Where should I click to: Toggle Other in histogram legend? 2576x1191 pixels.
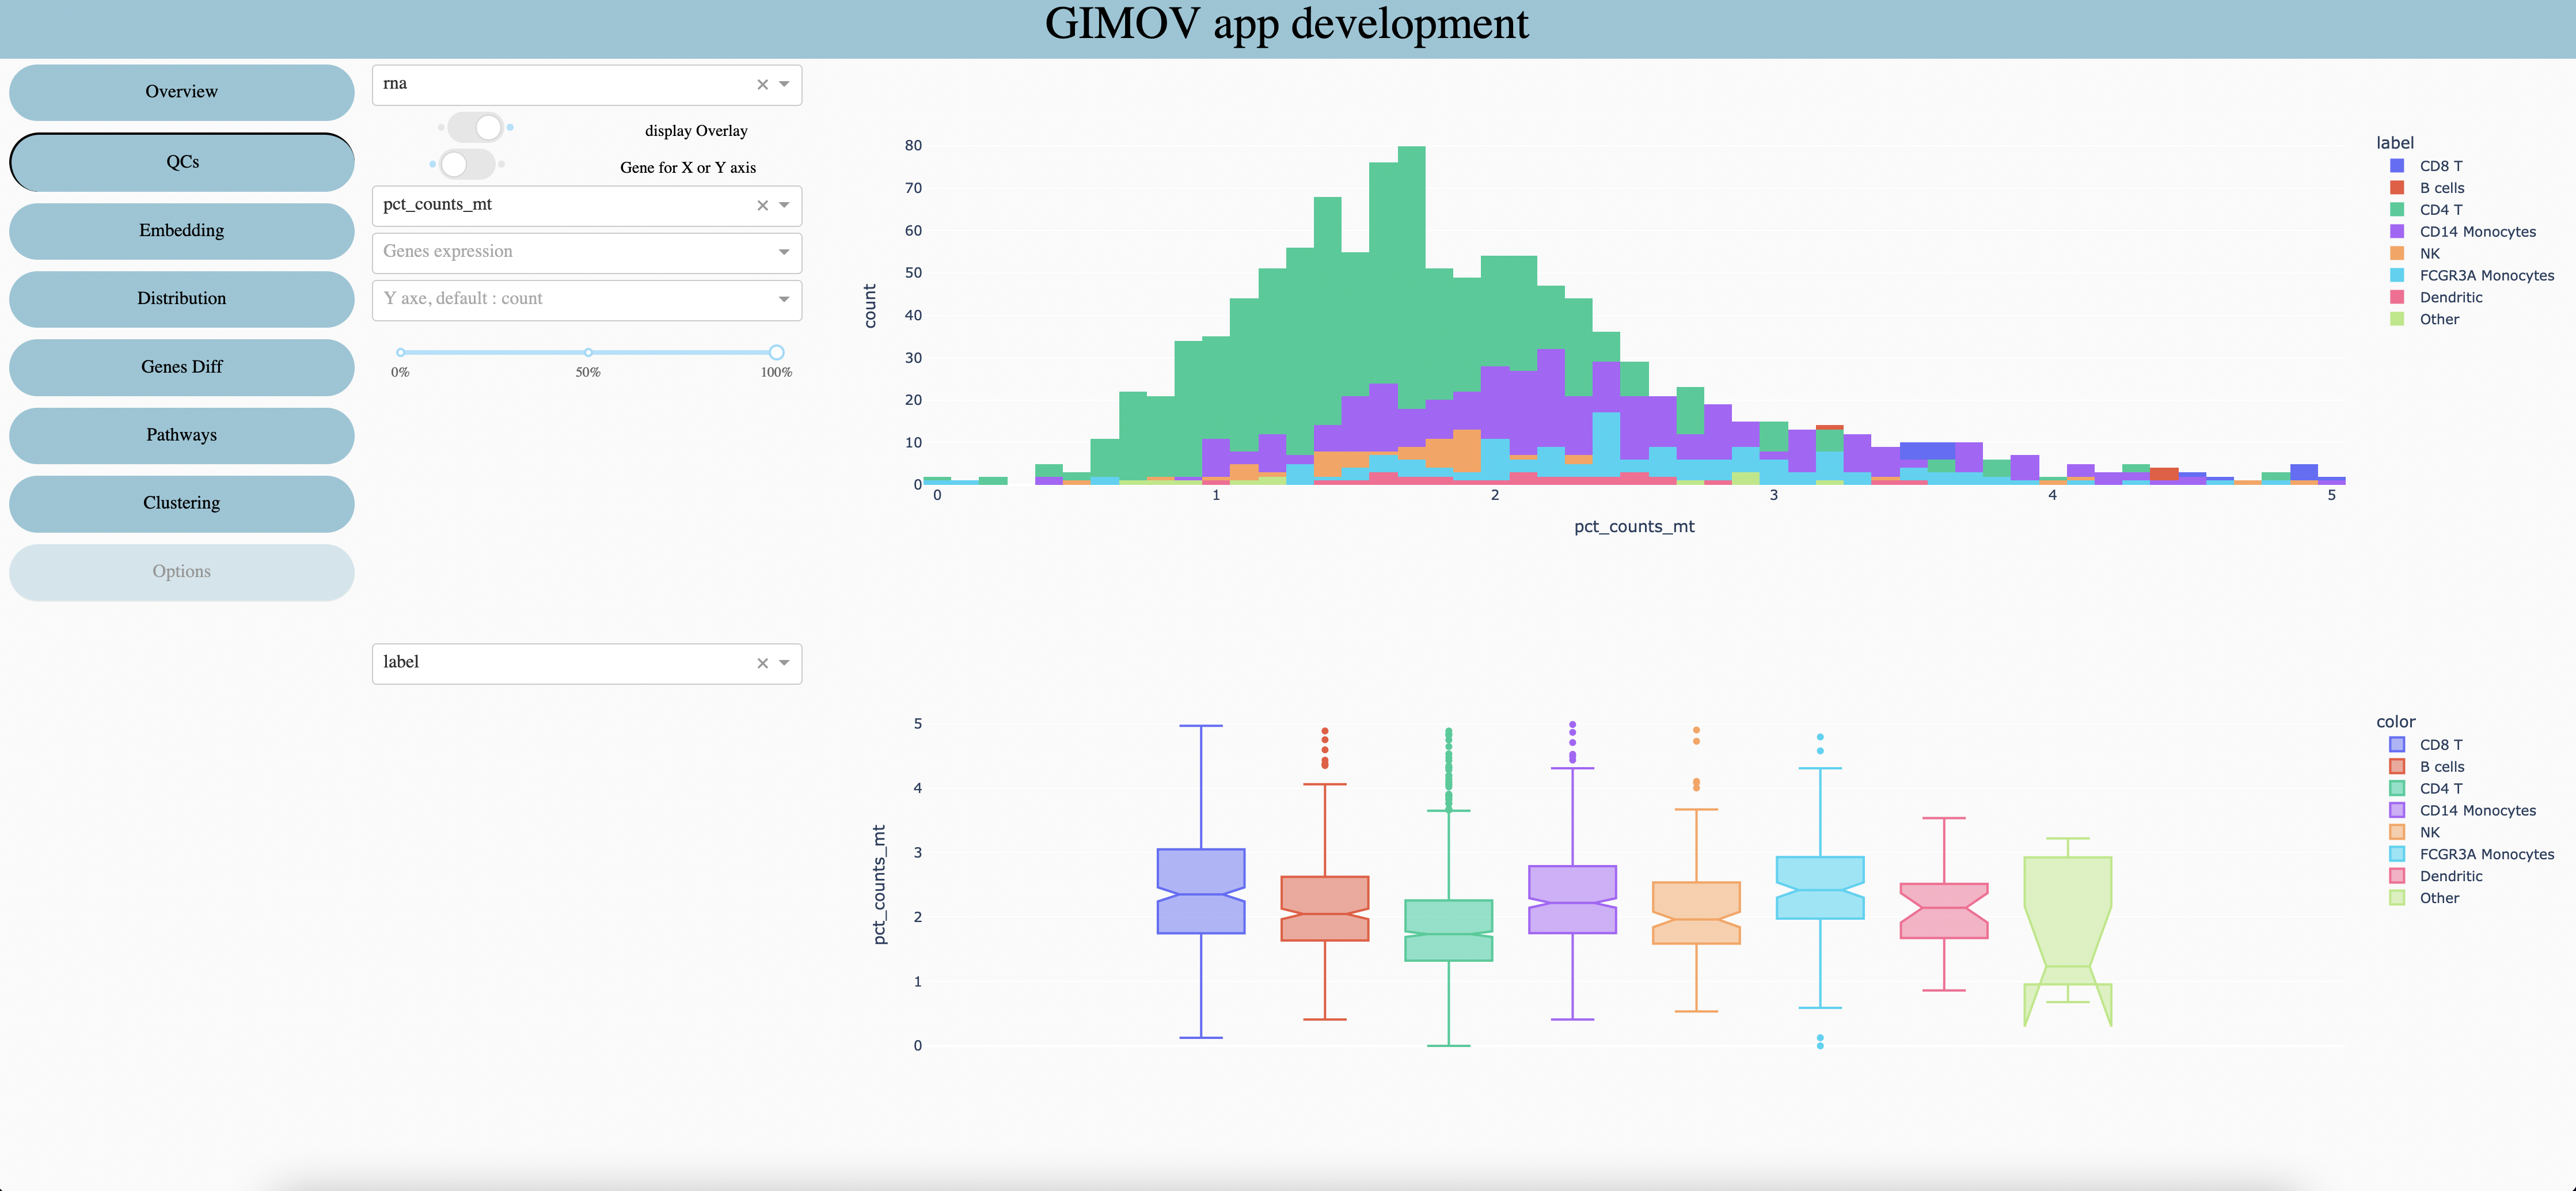coord(2425,320)
